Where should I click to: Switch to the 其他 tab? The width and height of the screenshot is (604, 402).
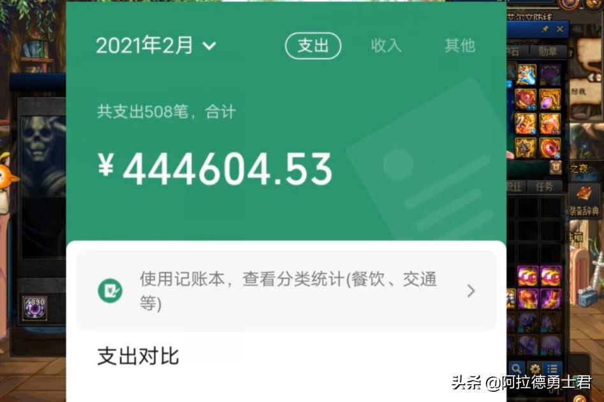[460, 45]
